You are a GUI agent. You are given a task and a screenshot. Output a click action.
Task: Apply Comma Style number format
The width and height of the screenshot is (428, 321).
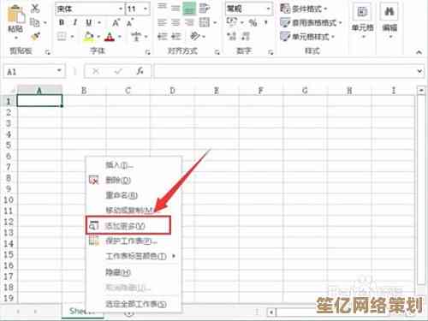click(x=266, y=22)
